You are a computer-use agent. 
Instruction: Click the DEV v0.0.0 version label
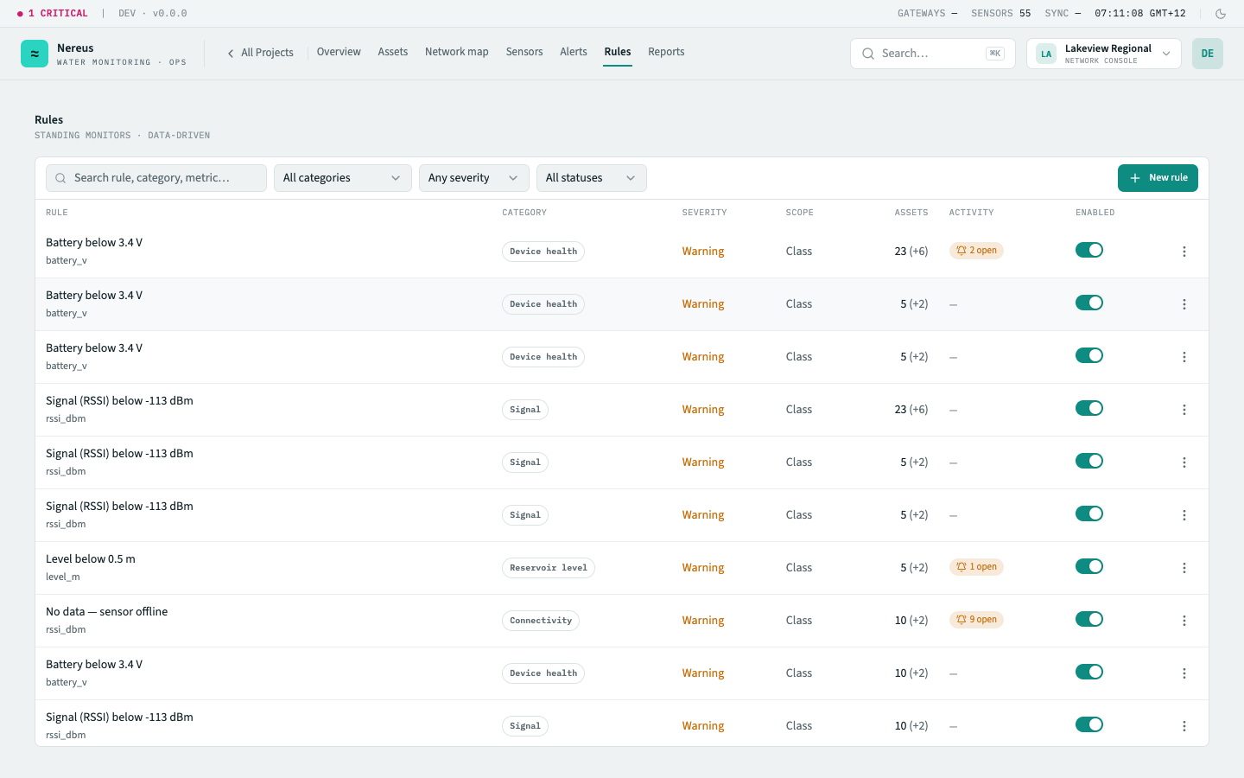click(x=153, y=14)
